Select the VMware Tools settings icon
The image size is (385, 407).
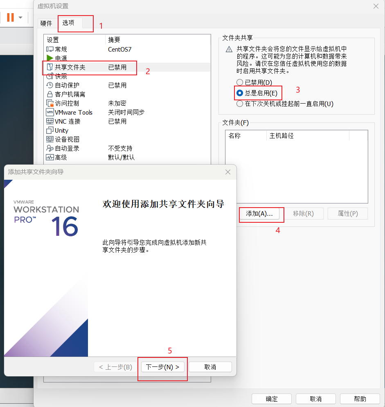pos(50,112)
